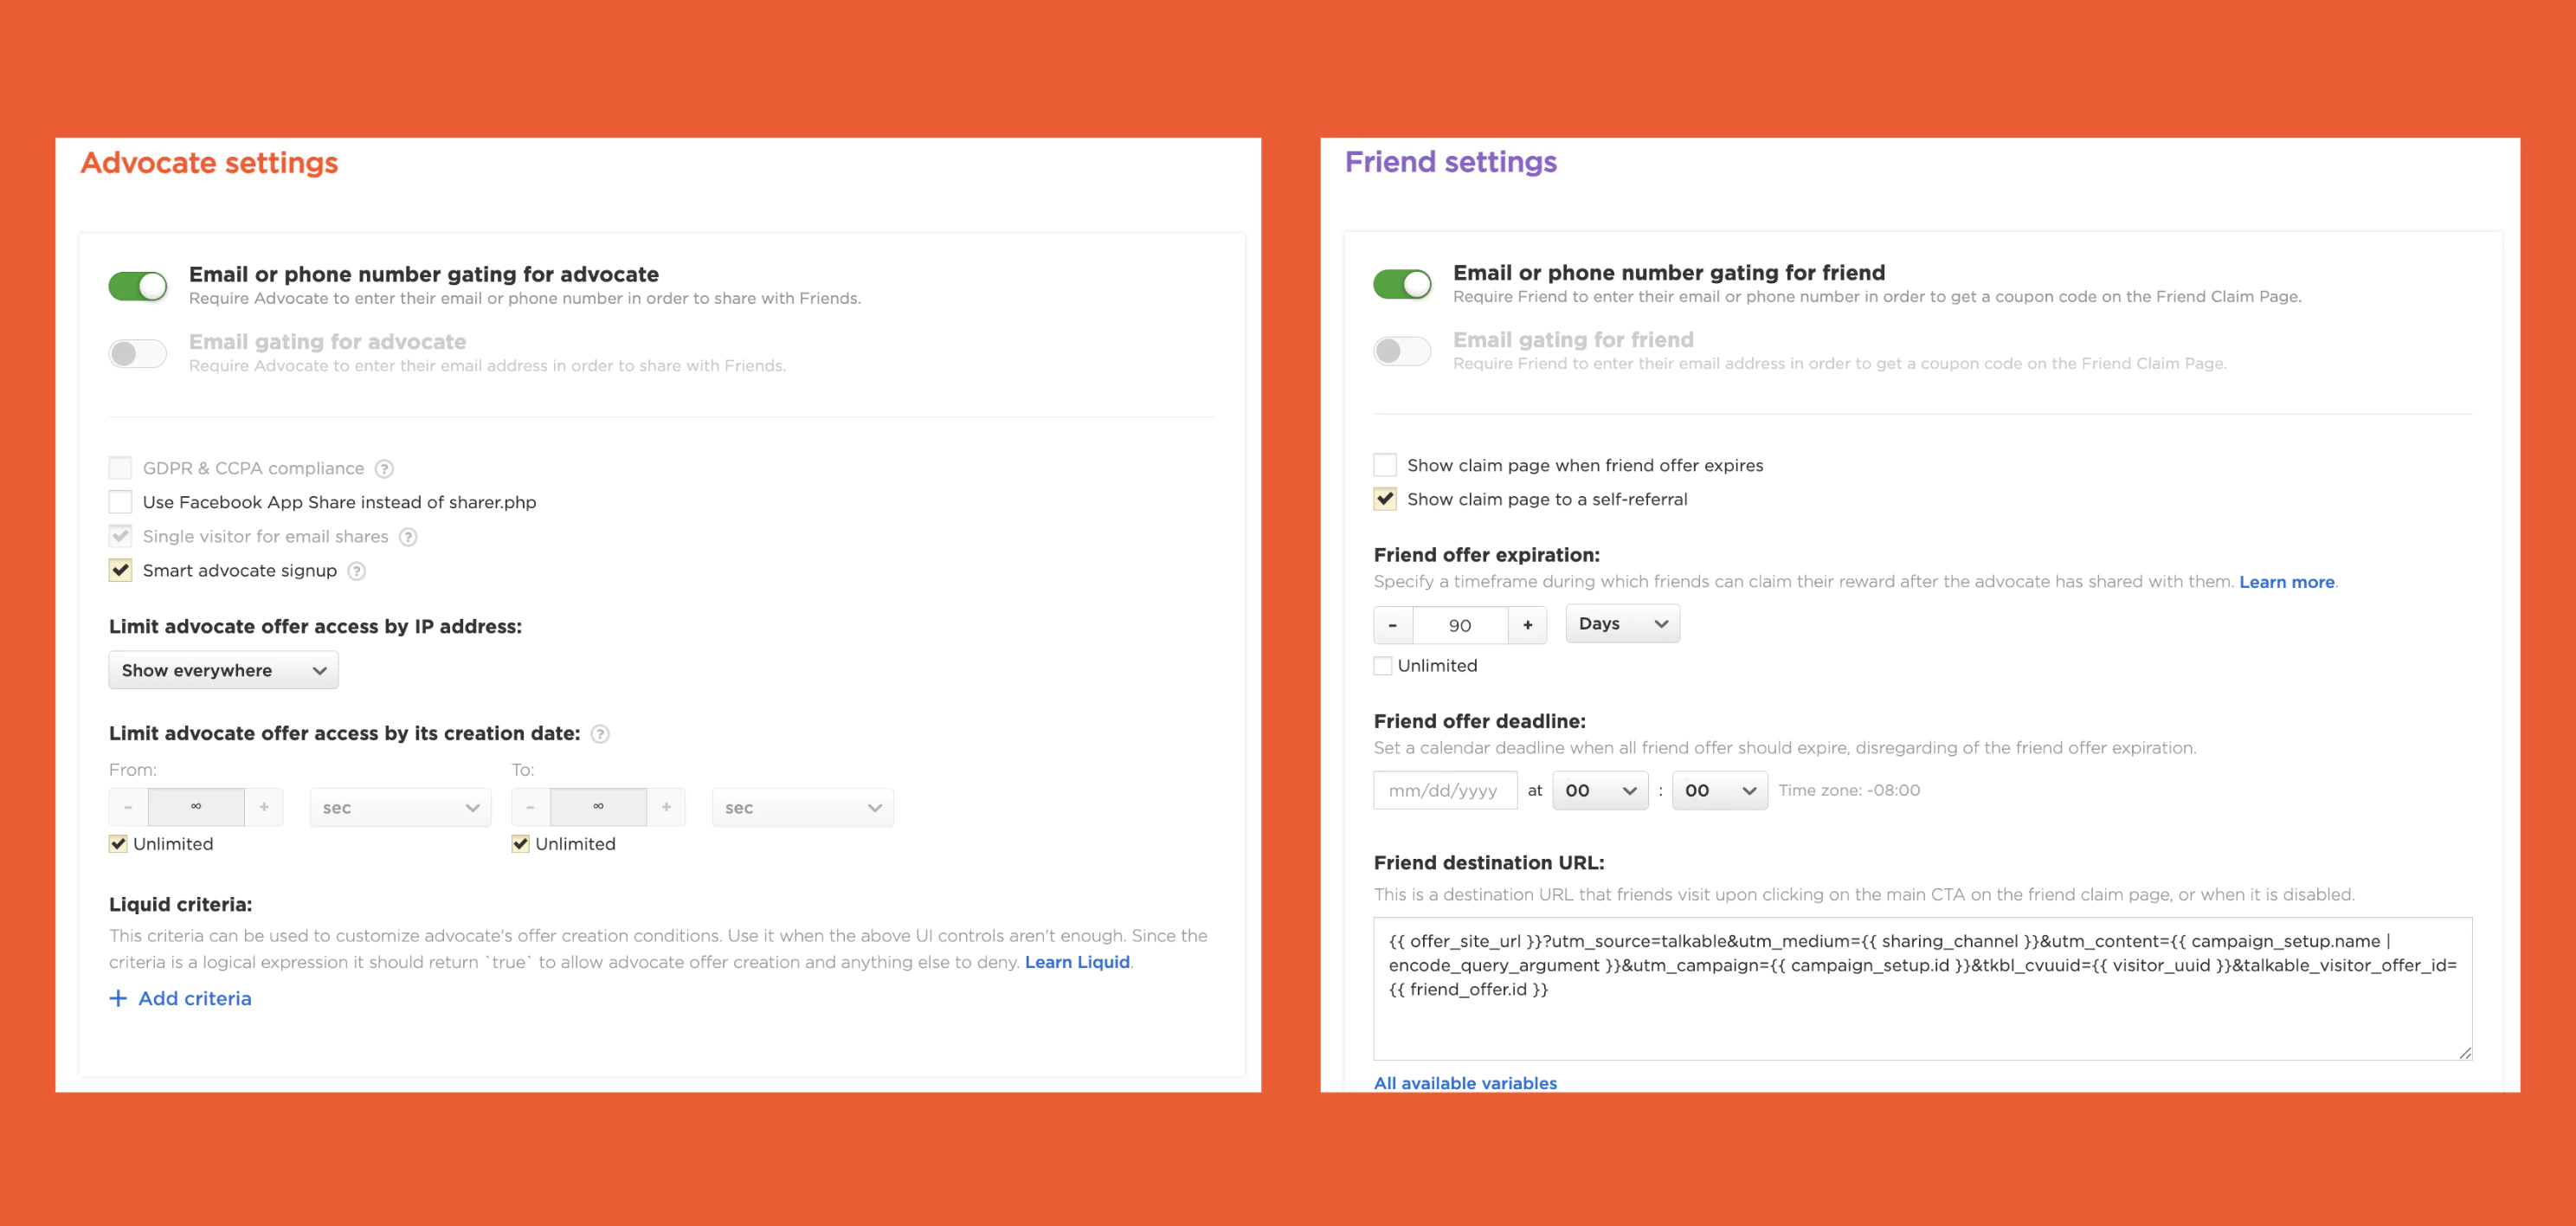Open the Show everywhere IP address dropdown
Image resolution: width=2576 pixels, height=1226 pixels.
223,670
